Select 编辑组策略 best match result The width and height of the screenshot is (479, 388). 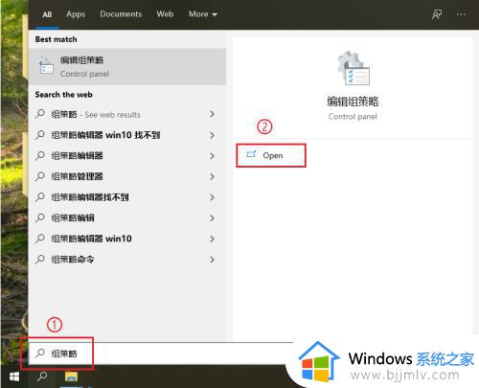(127, 66)
